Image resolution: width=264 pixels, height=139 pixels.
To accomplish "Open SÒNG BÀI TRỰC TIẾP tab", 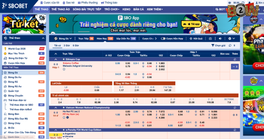I will coord(87,9).
